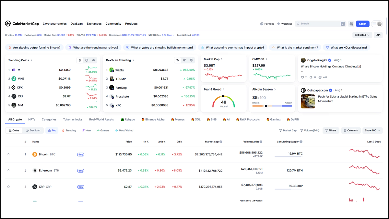
Task: Open the Watchlist star link
Action: [x=284, y=24]
